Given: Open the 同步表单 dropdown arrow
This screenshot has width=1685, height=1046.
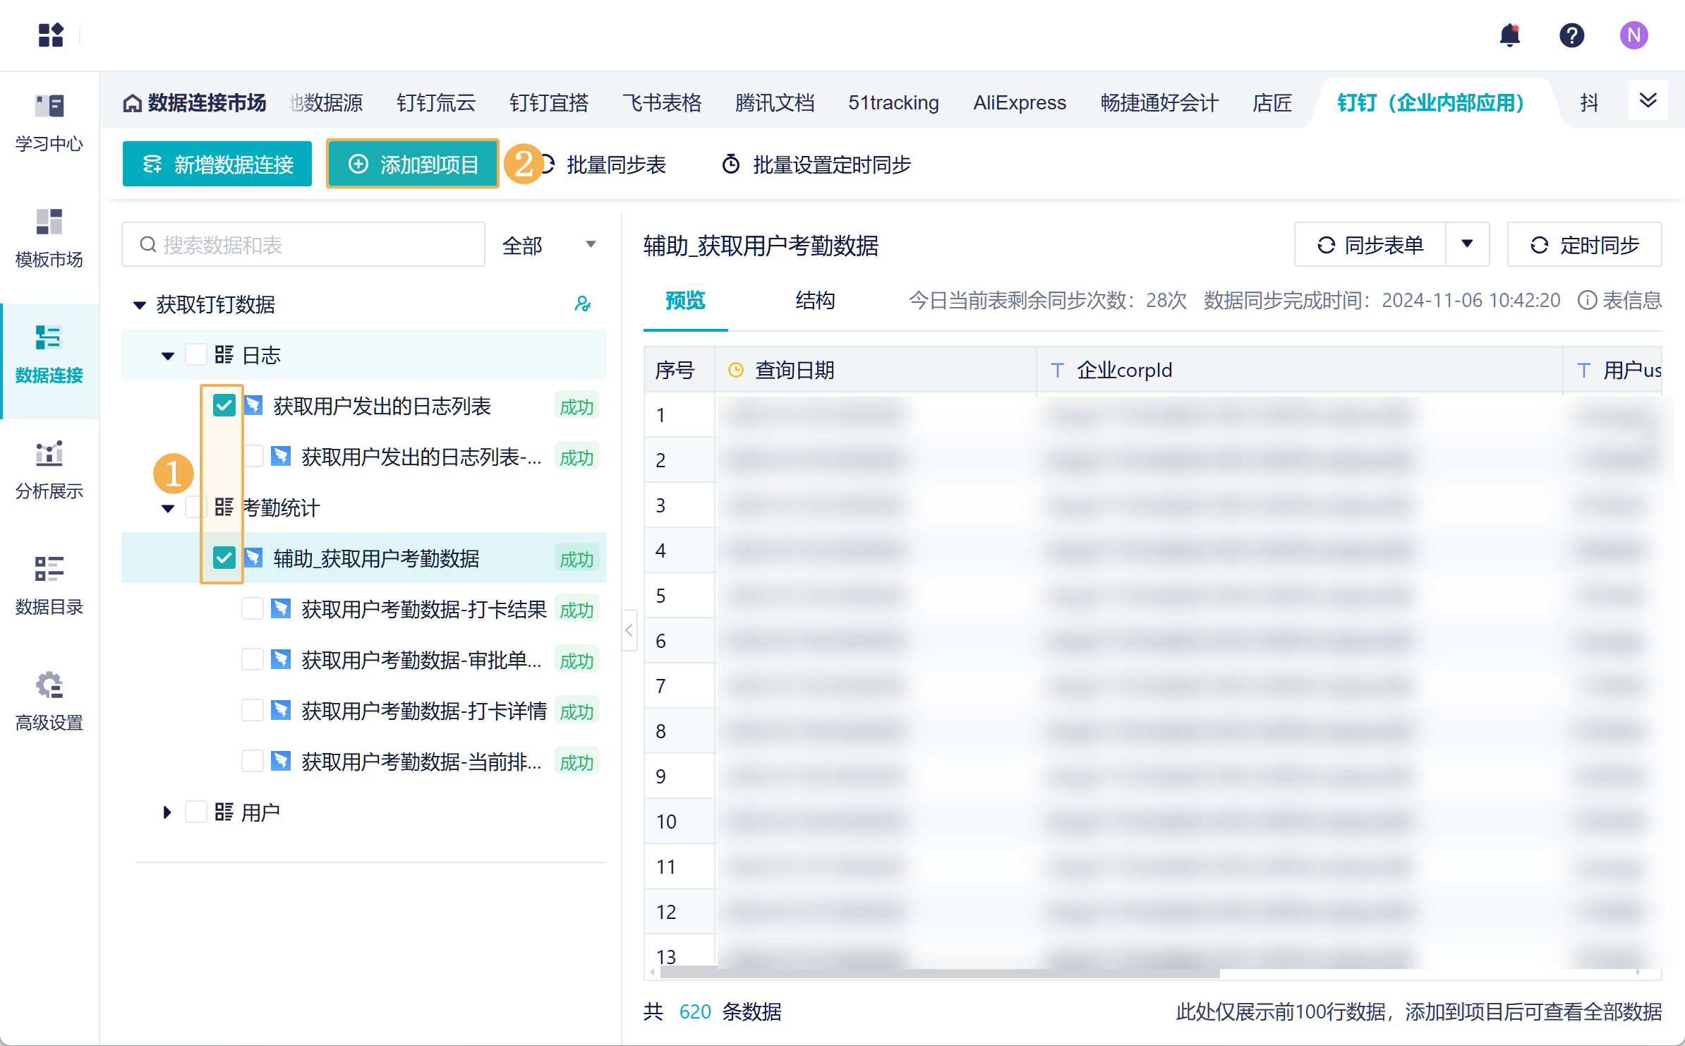Looking at the screenshot, I should tap(1467, 244).
